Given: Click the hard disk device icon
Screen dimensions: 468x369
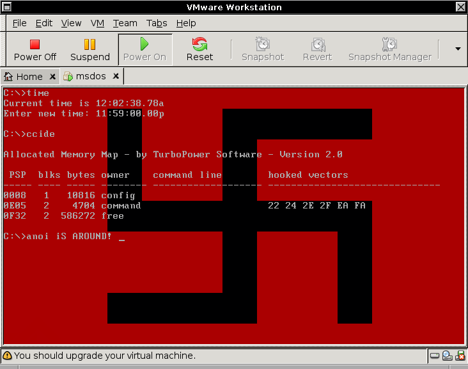Looking at the screenshot, I should [x=435, y=356].
